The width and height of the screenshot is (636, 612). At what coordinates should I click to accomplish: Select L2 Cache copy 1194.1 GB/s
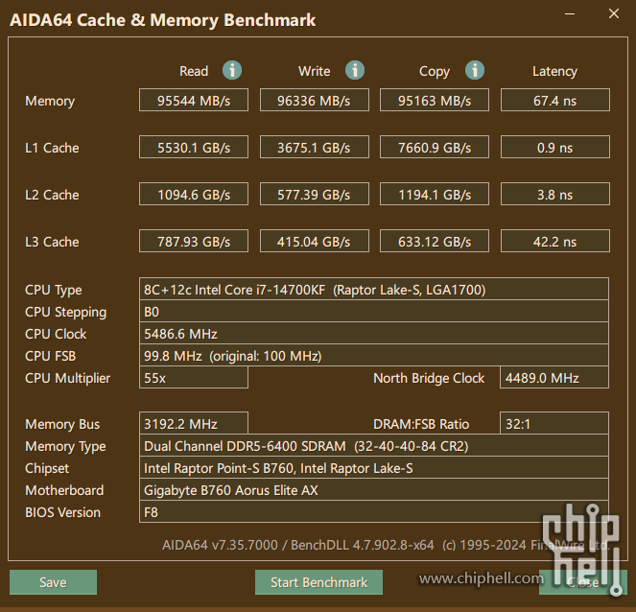[x=435, y=195]
